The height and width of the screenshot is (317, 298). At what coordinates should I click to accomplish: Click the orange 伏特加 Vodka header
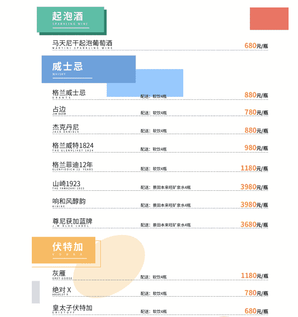click(64, 250)
